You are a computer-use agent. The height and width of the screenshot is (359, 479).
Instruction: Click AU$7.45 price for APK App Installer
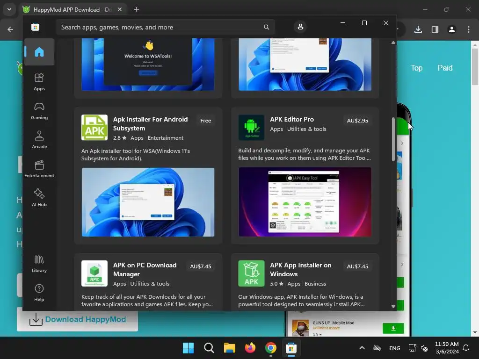[x=357, y=266]
